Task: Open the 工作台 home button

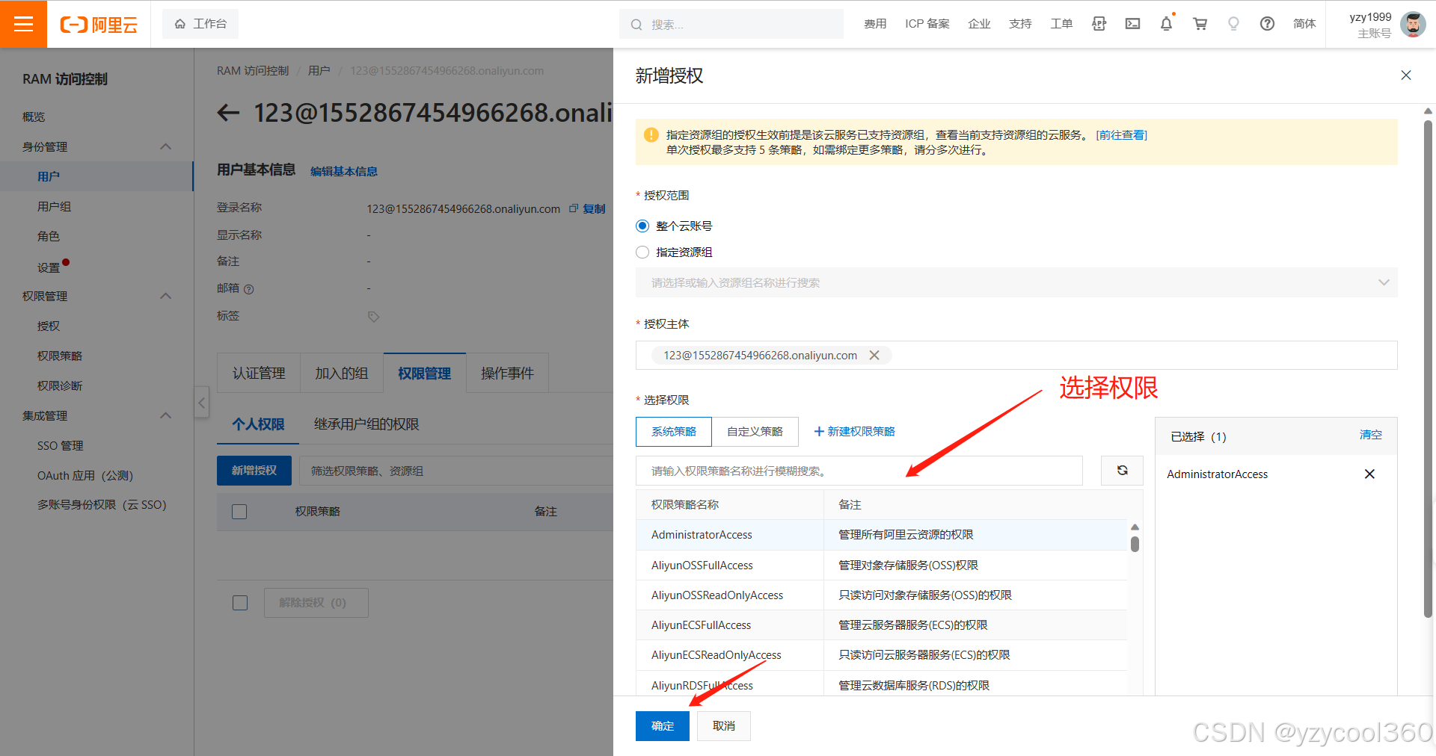Action: pyautogui.click(x=200, y=24)
